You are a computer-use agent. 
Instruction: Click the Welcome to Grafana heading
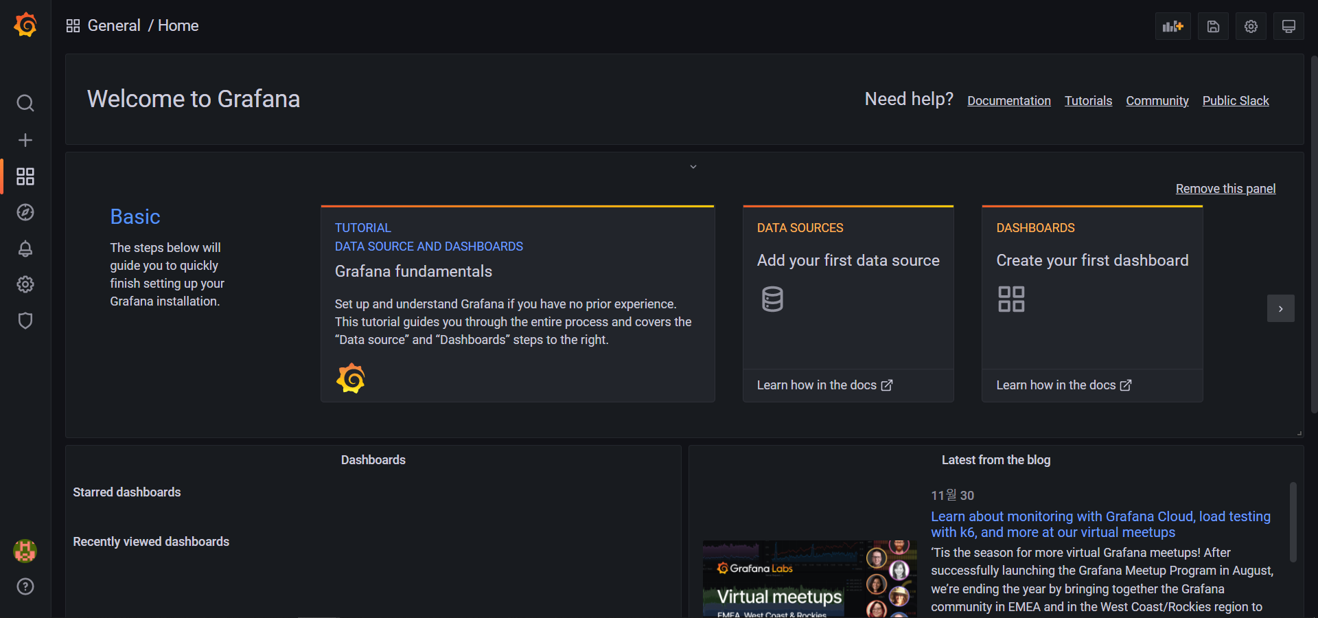click(194, 99)
